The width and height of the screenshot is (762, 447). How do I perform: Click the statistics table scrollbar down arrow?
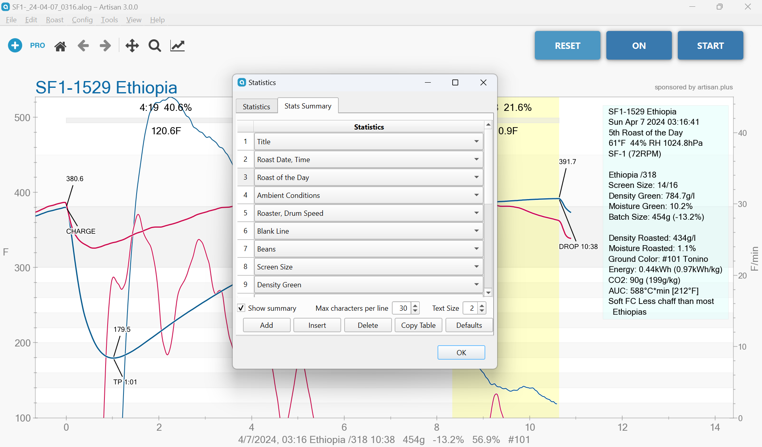488,292
